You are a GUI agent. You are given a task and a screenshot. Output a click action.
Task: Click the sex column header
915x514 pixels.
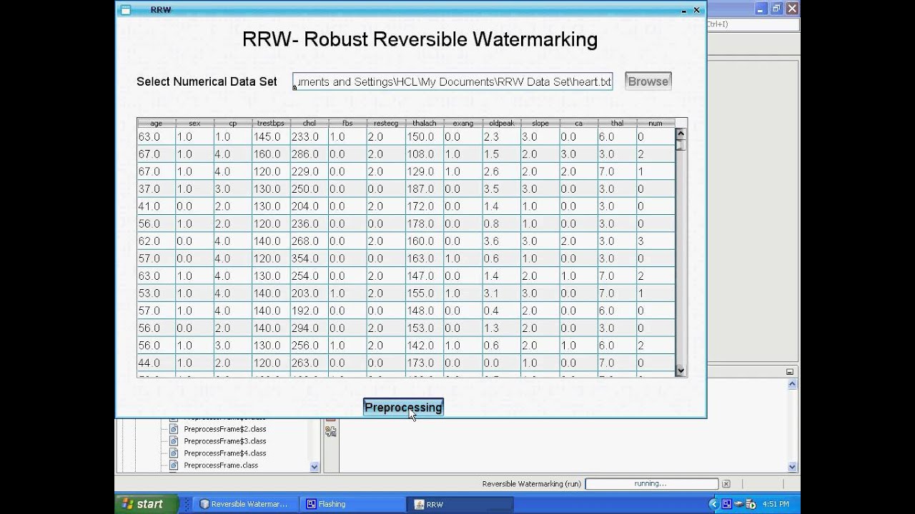click(194, 124)
